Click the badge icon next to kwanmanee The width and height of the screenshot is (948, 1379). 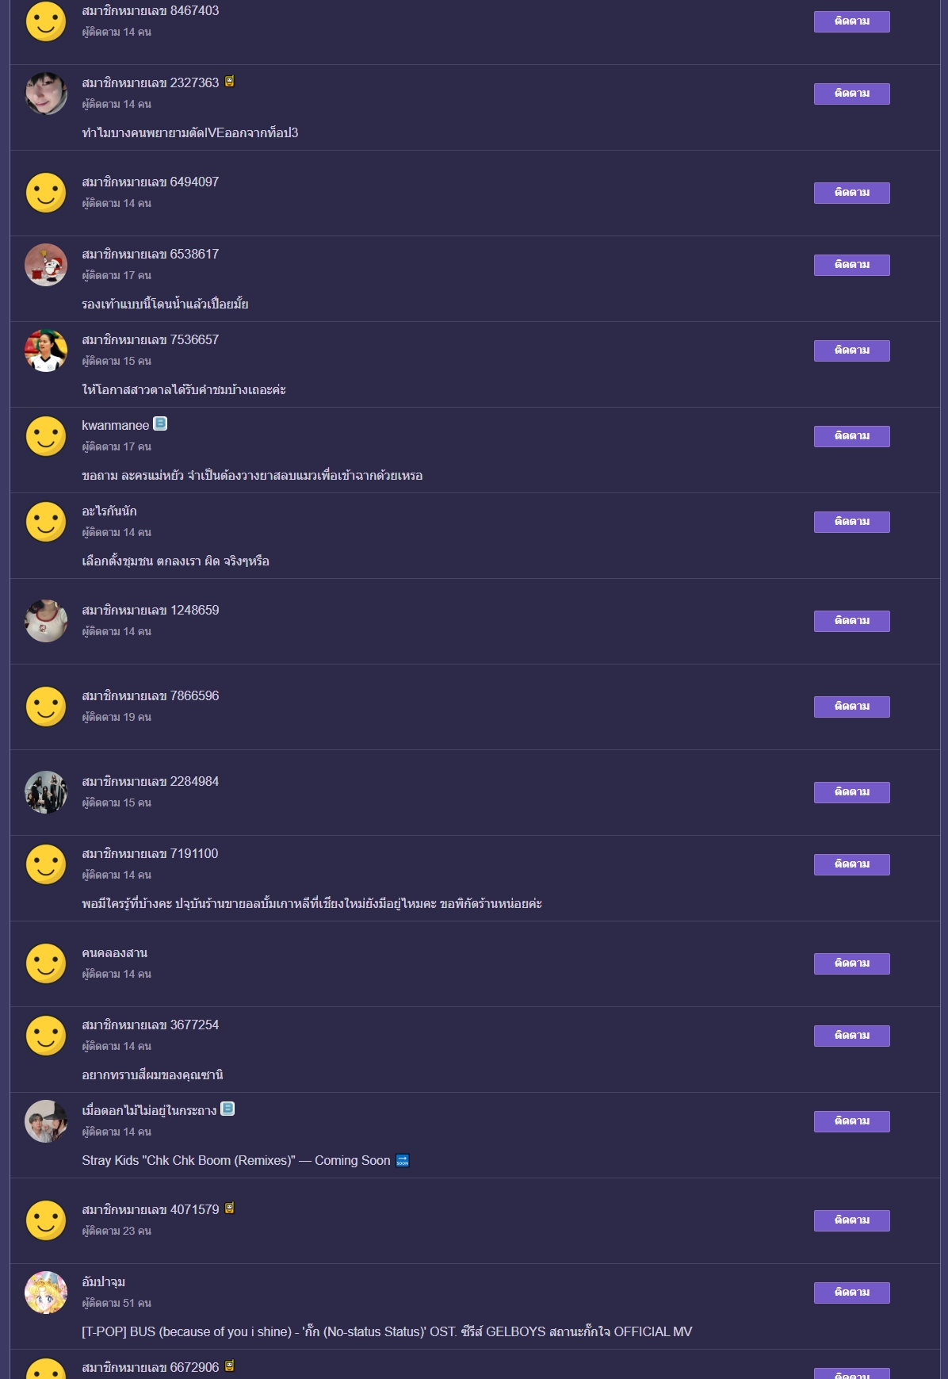(x=160, y=423)
